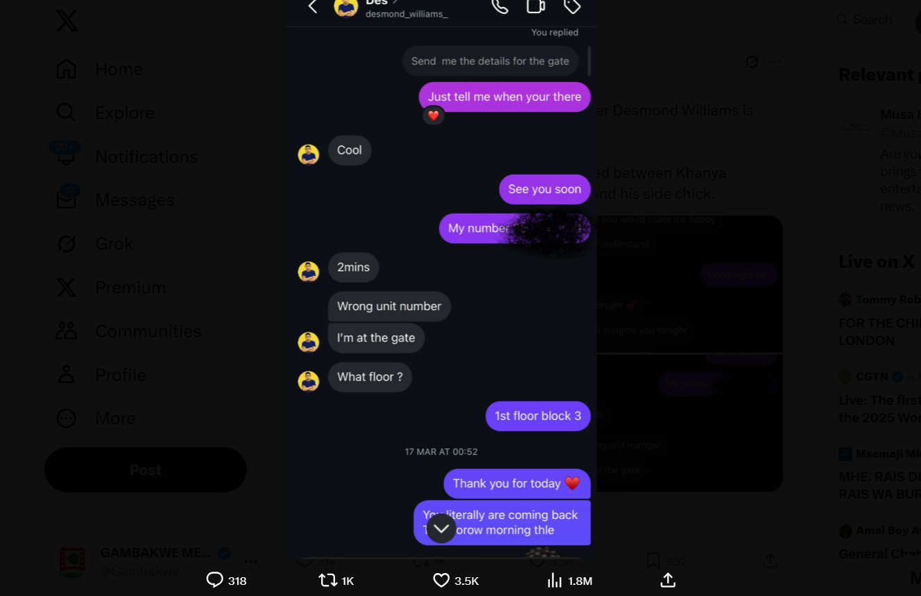Viewport: 921px width, 596px height.
Task: Open Notifications bell icon
Action: [x=66, y=155]
